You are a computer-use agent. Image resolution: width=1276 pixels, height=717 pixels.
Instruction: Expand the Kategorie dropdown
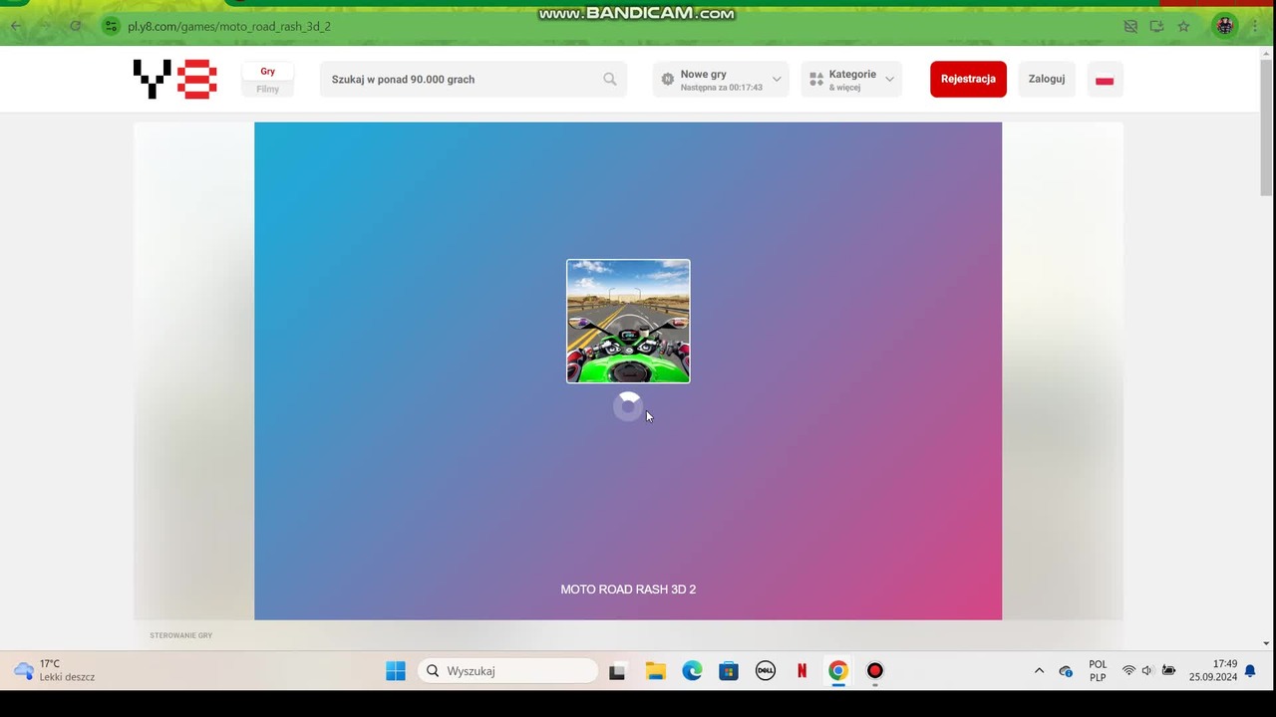pos(851,80)
